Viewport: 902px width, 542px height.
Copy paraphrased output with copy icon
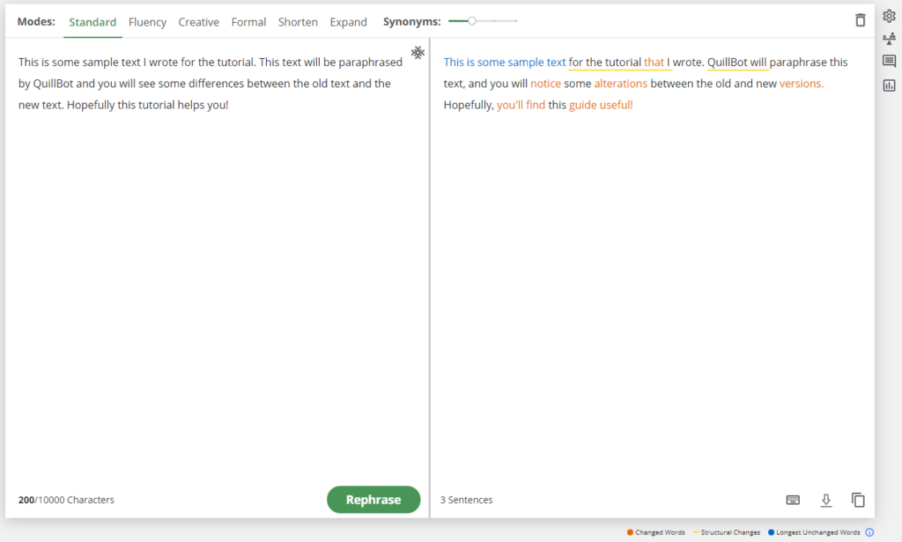coord(858,500)
